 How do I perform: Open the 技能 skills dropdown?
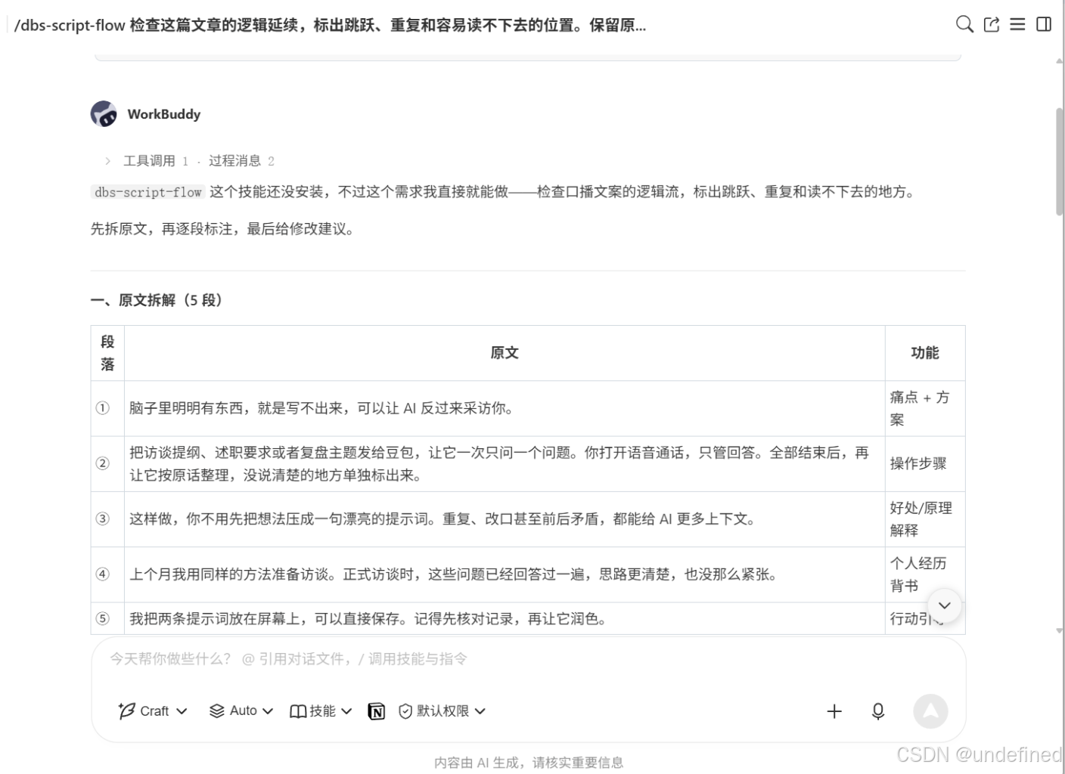321,711
